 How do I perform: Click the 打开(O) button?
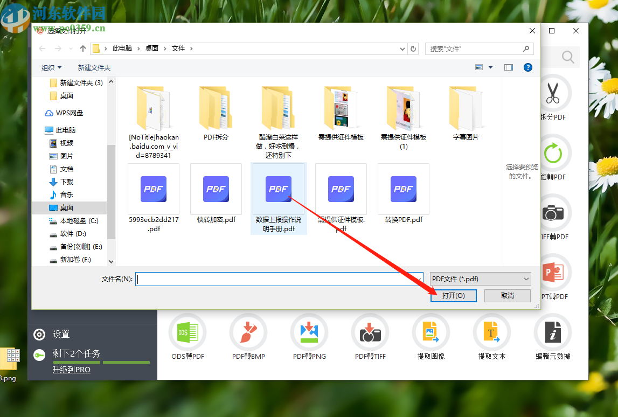[x=453, y=295]
